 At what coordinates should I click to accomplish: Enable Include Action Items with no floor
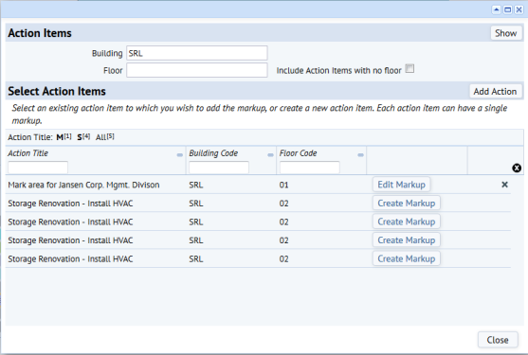click(410, 68)
